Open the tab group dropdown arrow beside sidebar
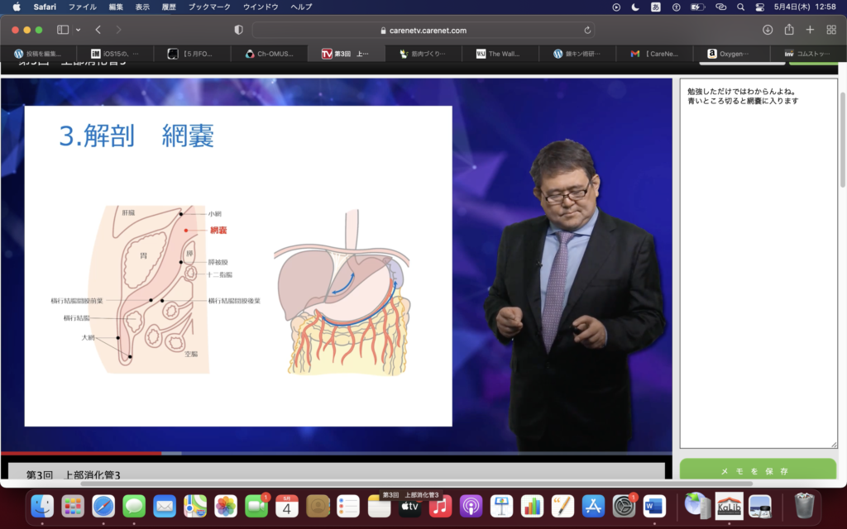The width and height of the screenshot is (847, 529). tap(79, 30)
